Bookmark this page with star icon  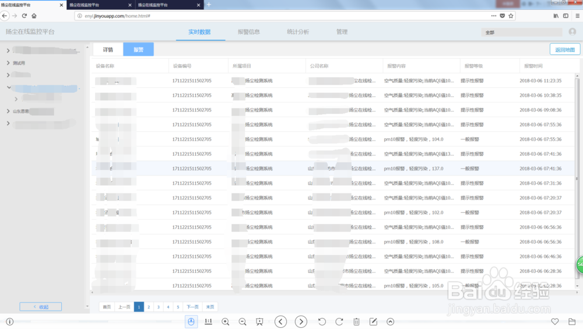coord(511,16)
